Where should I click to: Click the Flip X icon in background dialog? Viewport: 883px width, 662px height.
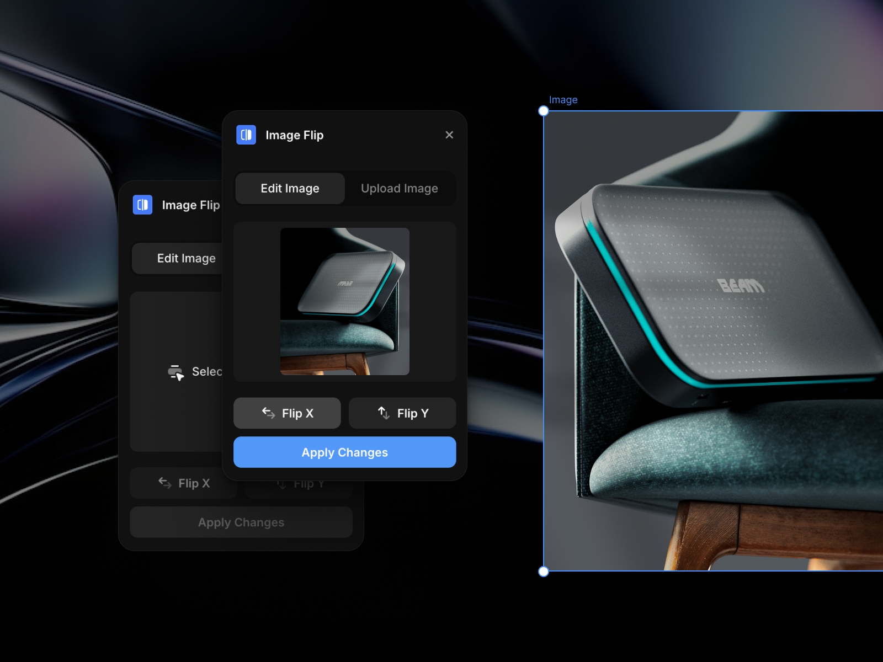coord(164,483)
